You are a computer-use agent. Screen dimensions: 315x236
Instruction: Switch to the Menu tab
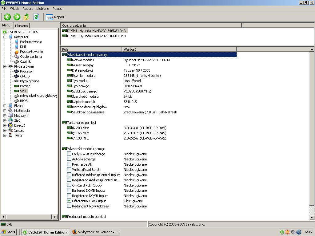click(6, 25)
